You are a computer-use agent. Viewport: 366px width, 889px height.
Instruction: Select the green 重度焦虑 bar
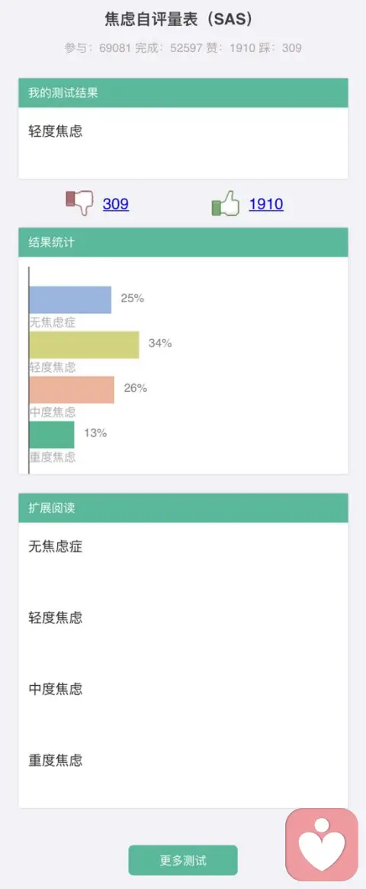point(52,435)
